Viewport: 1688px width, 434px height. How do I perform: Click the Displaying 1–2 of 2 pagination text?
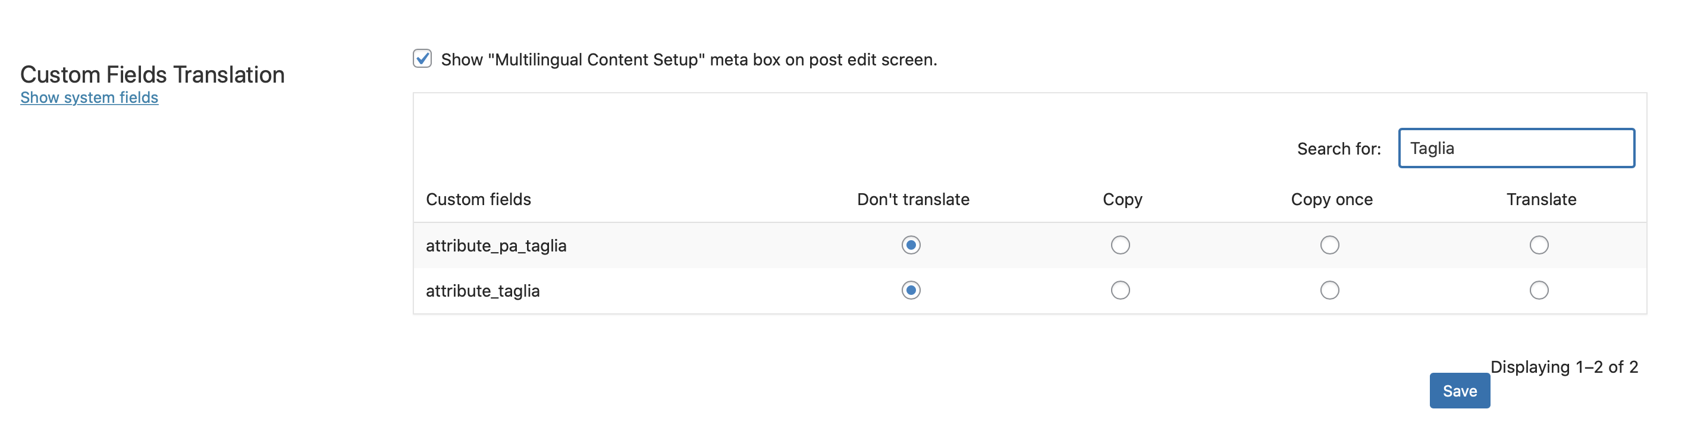(1564, 367)
